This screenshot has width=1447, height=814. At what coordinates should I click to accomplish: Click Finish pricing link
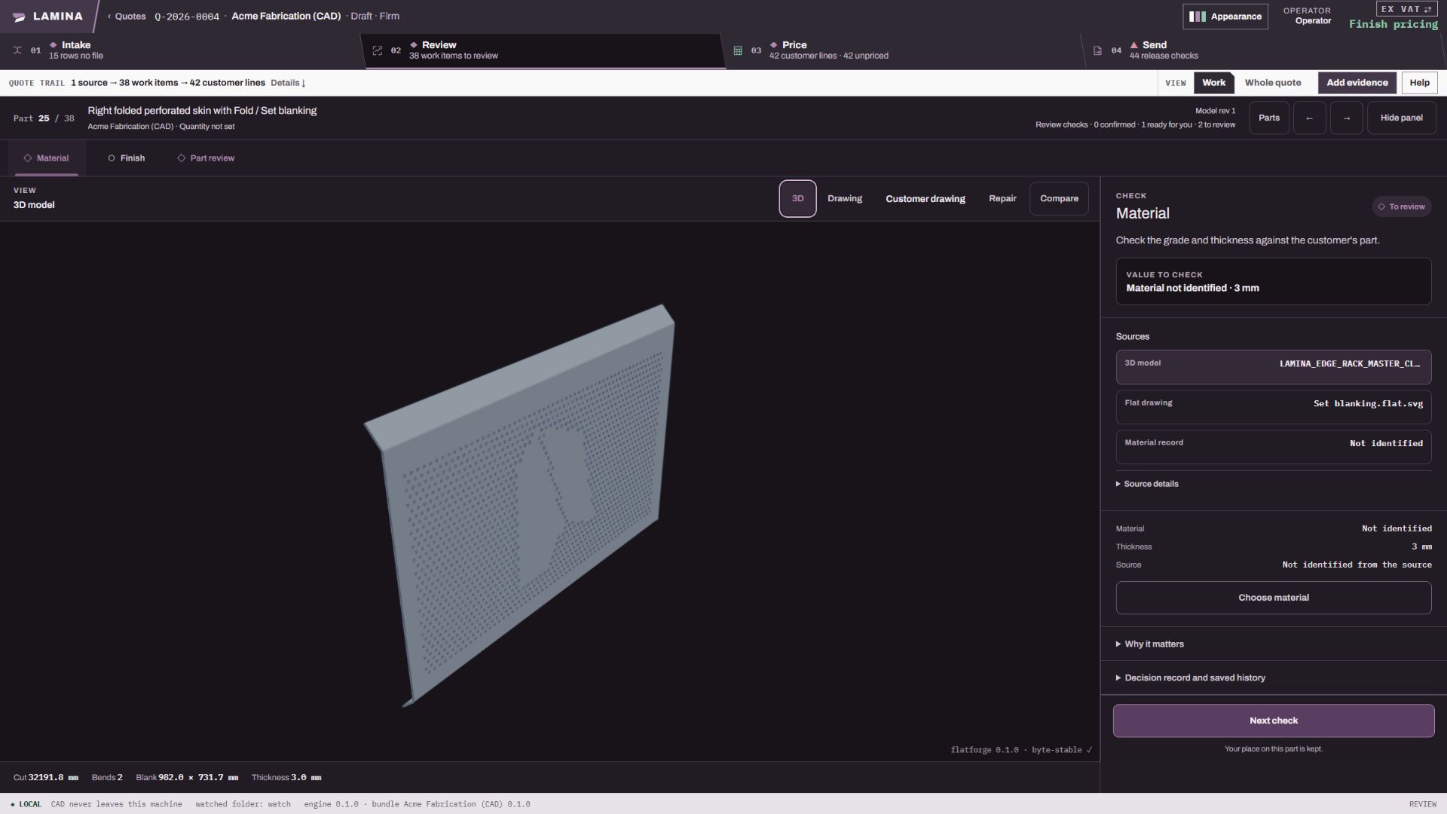1393,24
